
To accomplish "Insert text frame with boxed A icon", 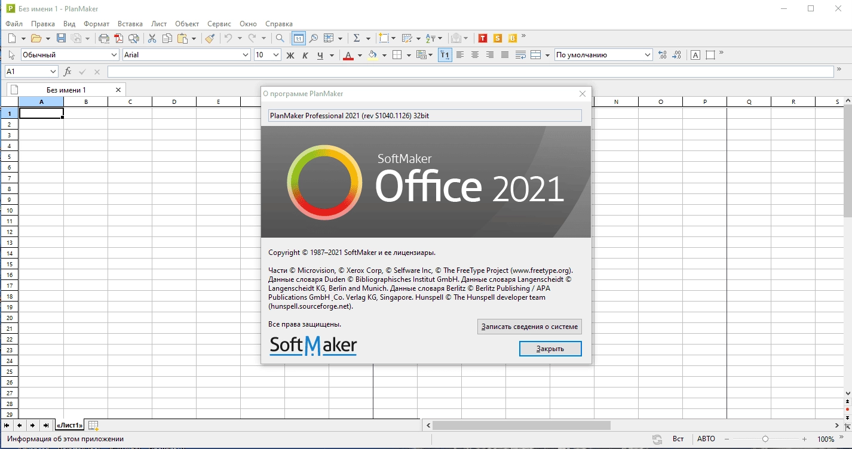I will pos(695,55).
